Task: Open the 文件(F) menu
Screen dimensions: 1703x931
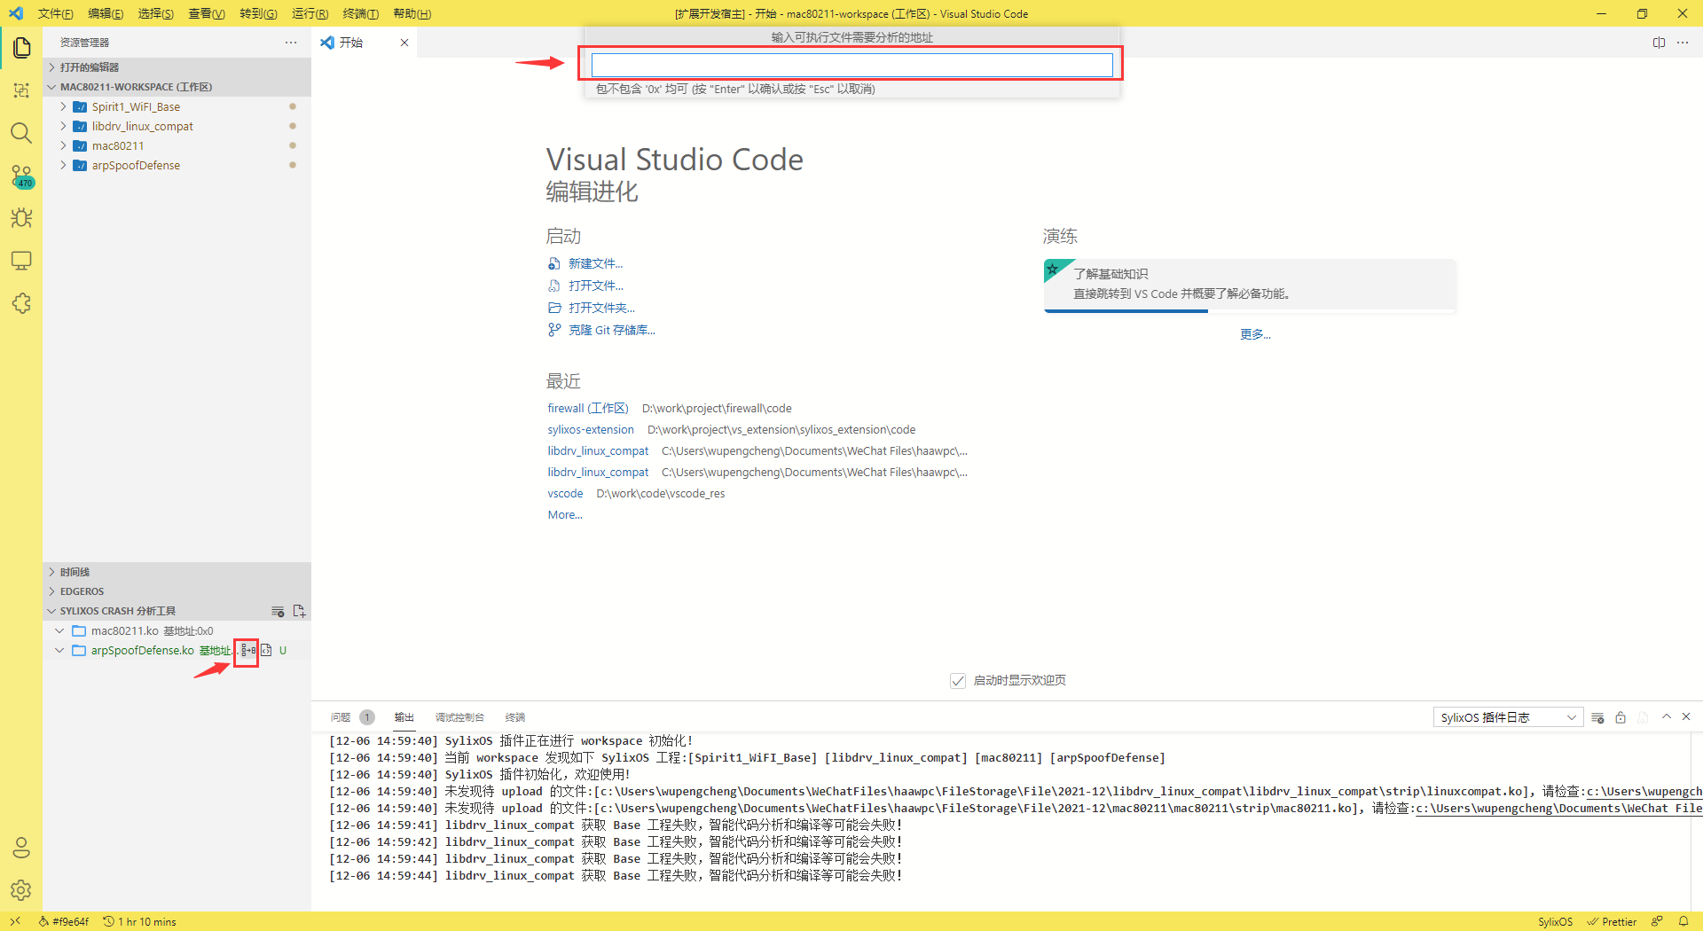Action: [55, 13]
